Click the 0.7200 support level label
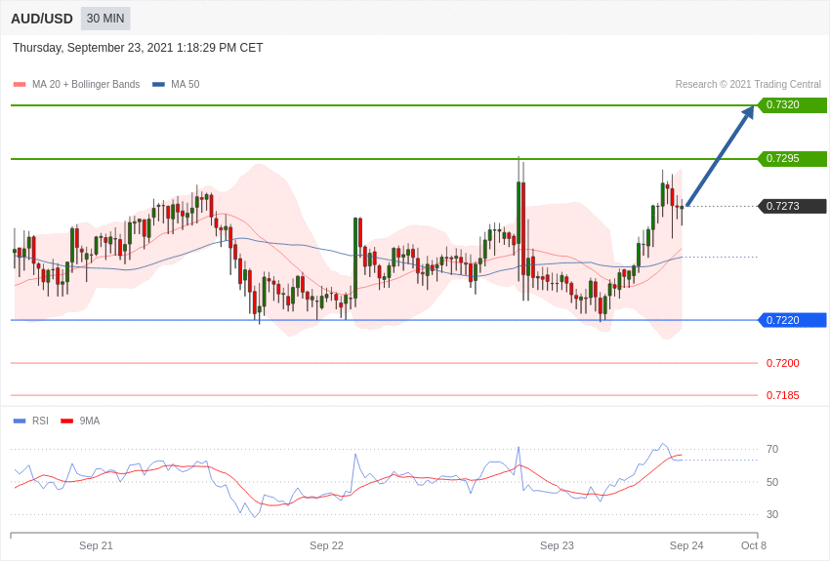Viewport: 830px width, 562px height. [x=783, y=363]
